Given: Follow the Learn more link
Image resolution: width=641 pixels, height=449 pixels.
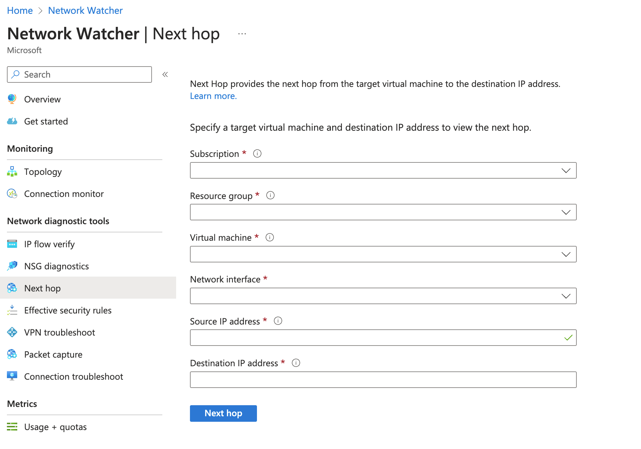Looking at the screenshot, I should (x=213, y=96).
